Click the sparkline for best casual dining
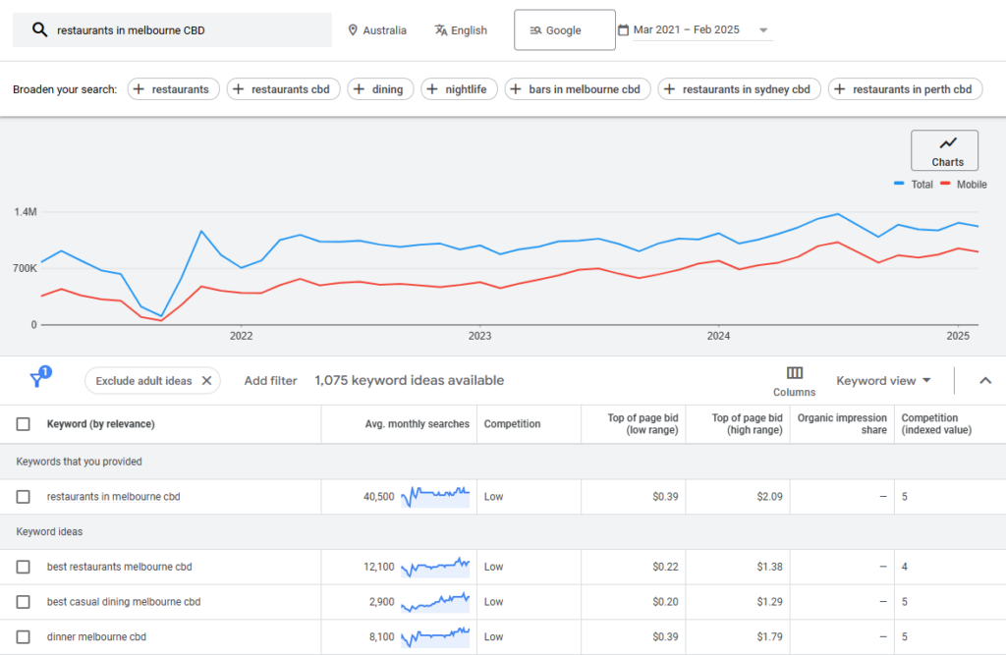The image size is (1006, 655). click(x=435, y=601)
